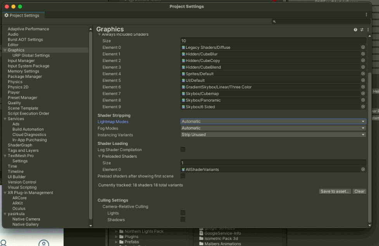Open the Instancing Variants dropdown
This screenshot has height=246, width=379.
click(x=272, y=134)
